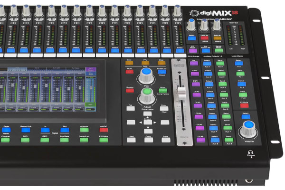Viewport: 285px width, 190px height.
Task: Push the purple EZ Mode button
Action: [193, 50]
